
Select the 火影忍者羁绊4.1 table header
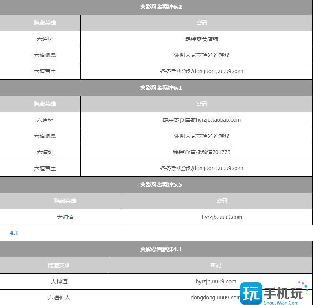[x=156, y=249]
